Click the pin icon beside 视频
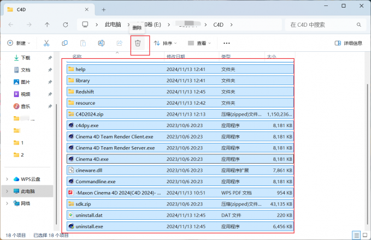 [x=50, y=94]
